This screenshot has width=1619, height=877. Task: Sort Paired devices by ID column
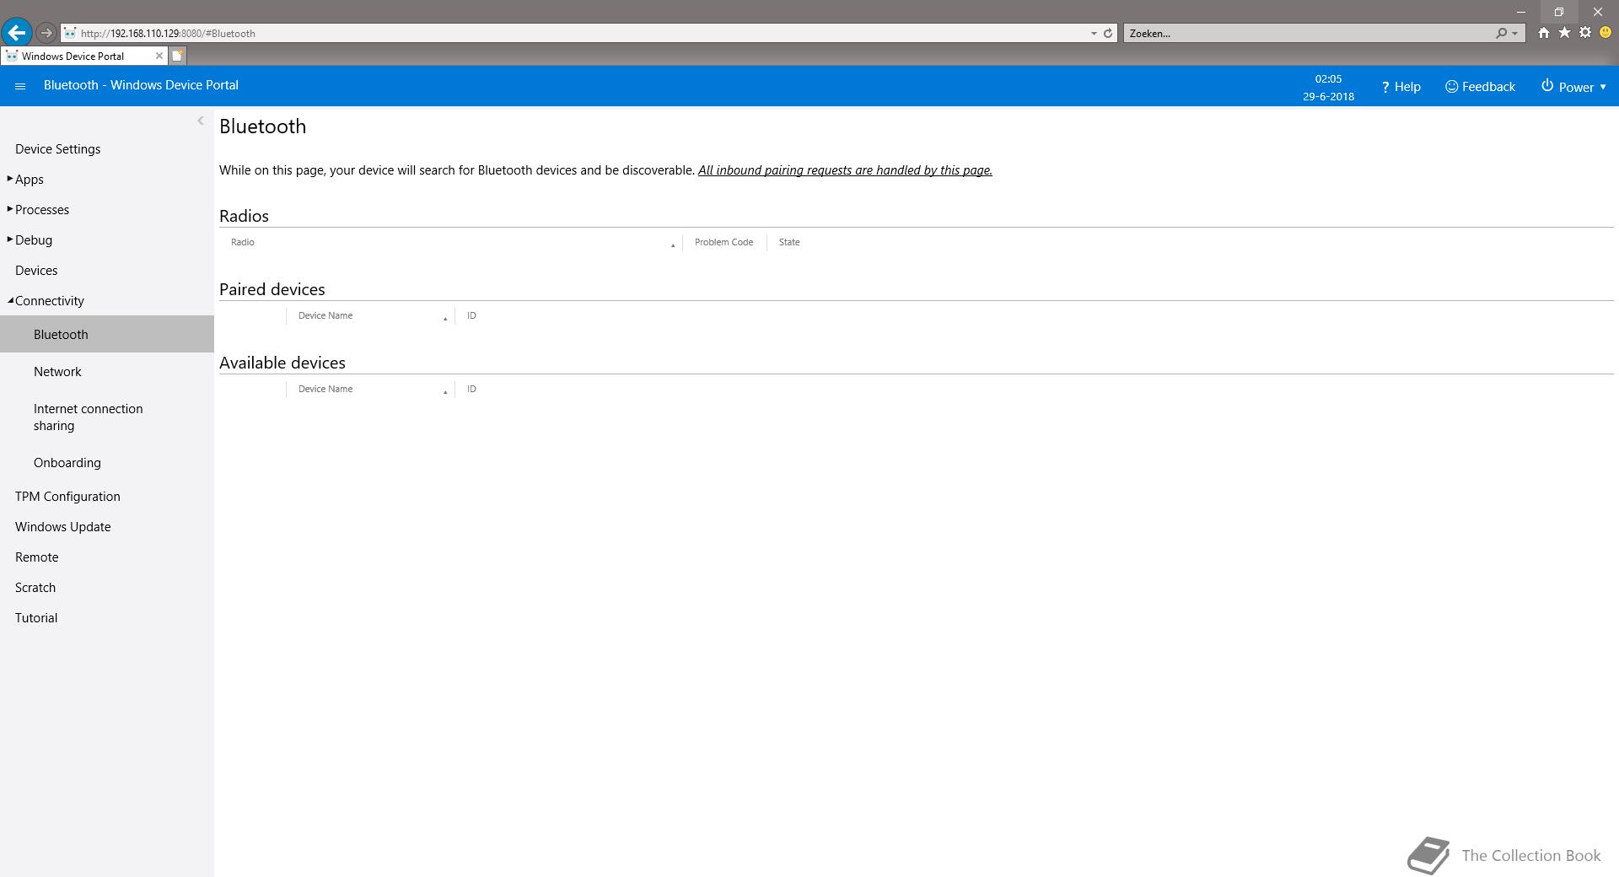tap(471, 315)
